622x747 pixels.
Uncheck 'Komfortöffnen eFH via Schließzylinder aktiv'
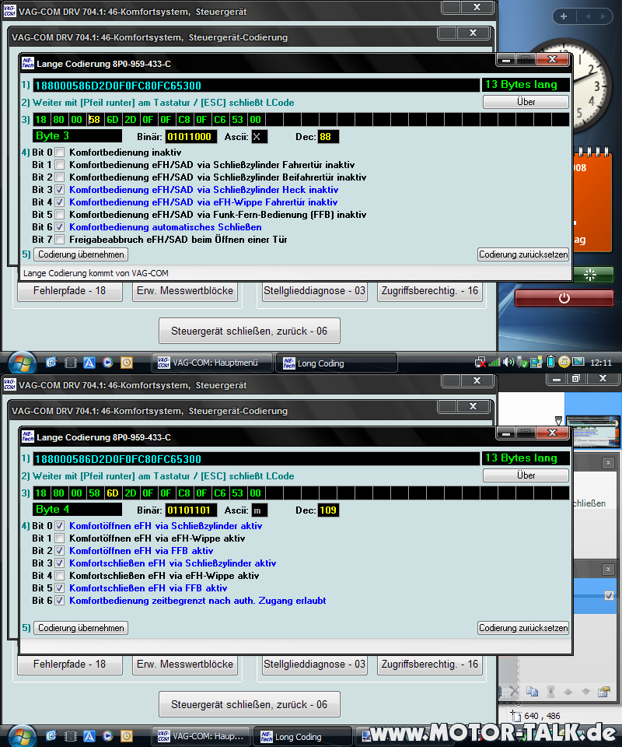(x=60, y=526)
